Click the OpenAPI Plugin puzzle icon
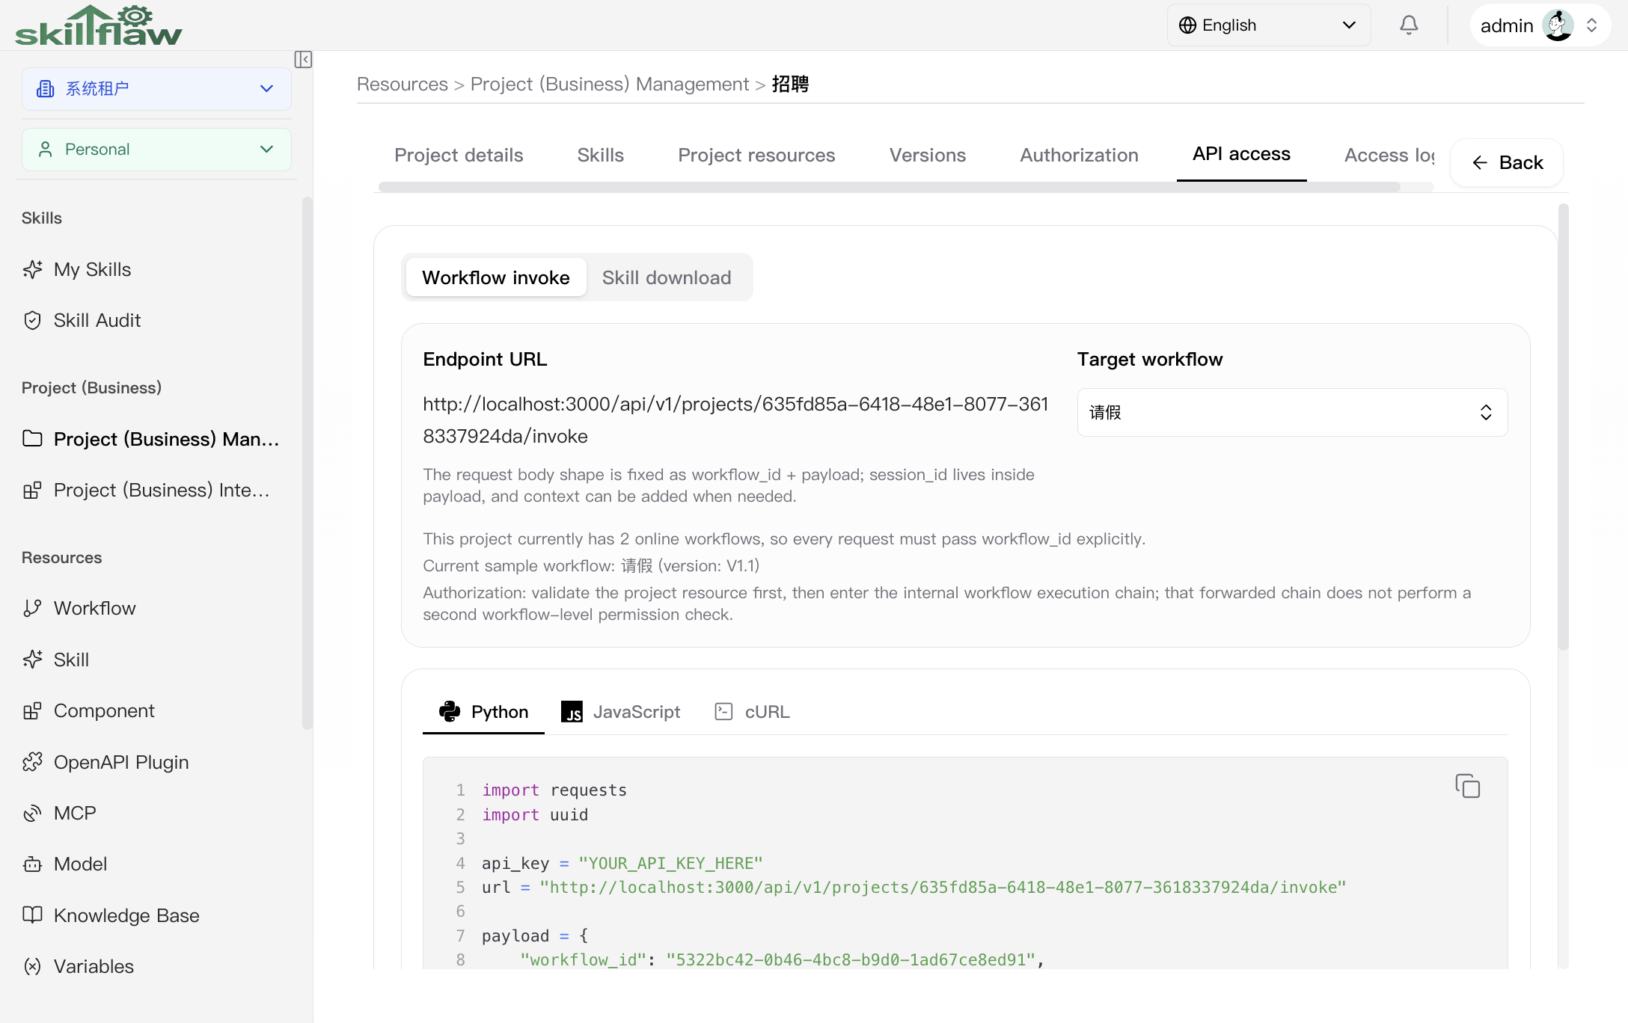This screenshot has height=1023, width=1628. [32, 762]
